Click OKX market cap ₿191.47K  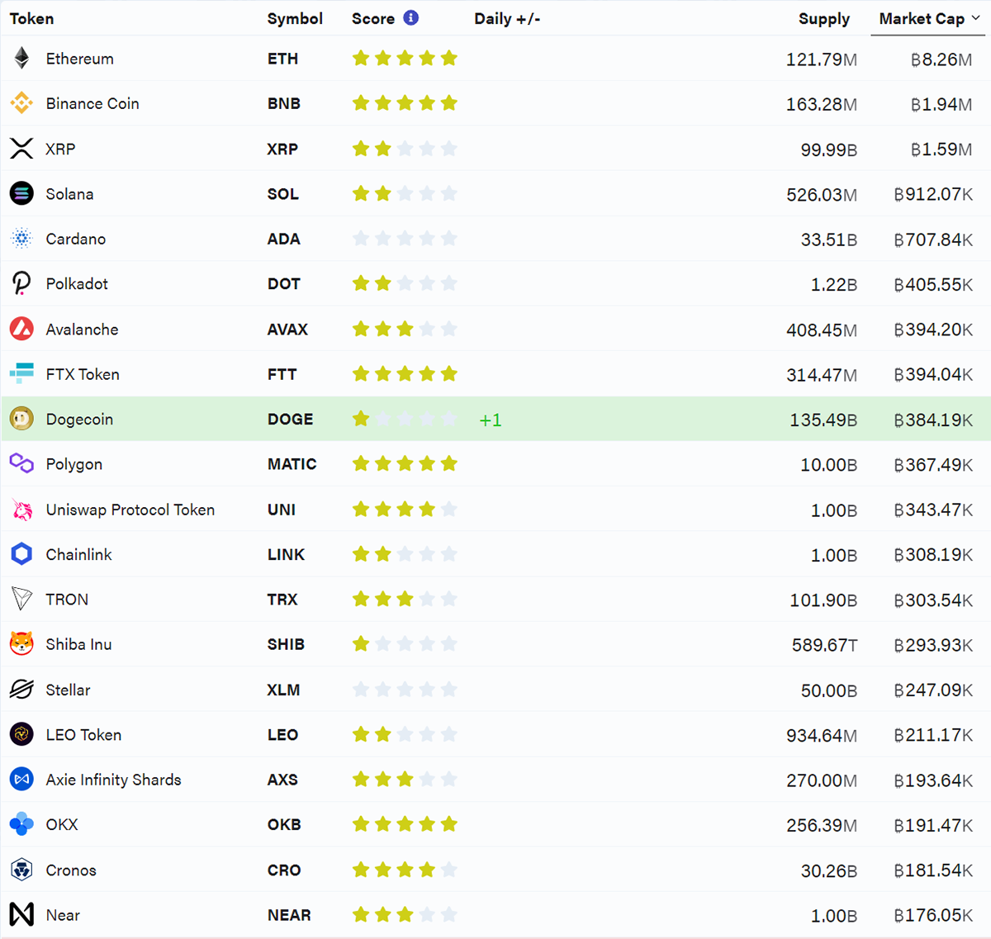934,825
